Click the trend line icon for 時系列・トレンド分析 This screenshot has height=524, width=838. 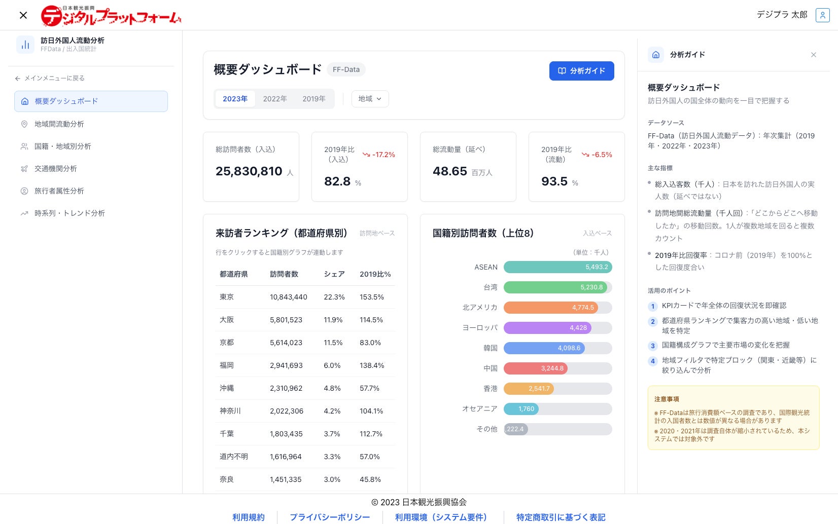[x=24, y=213]
